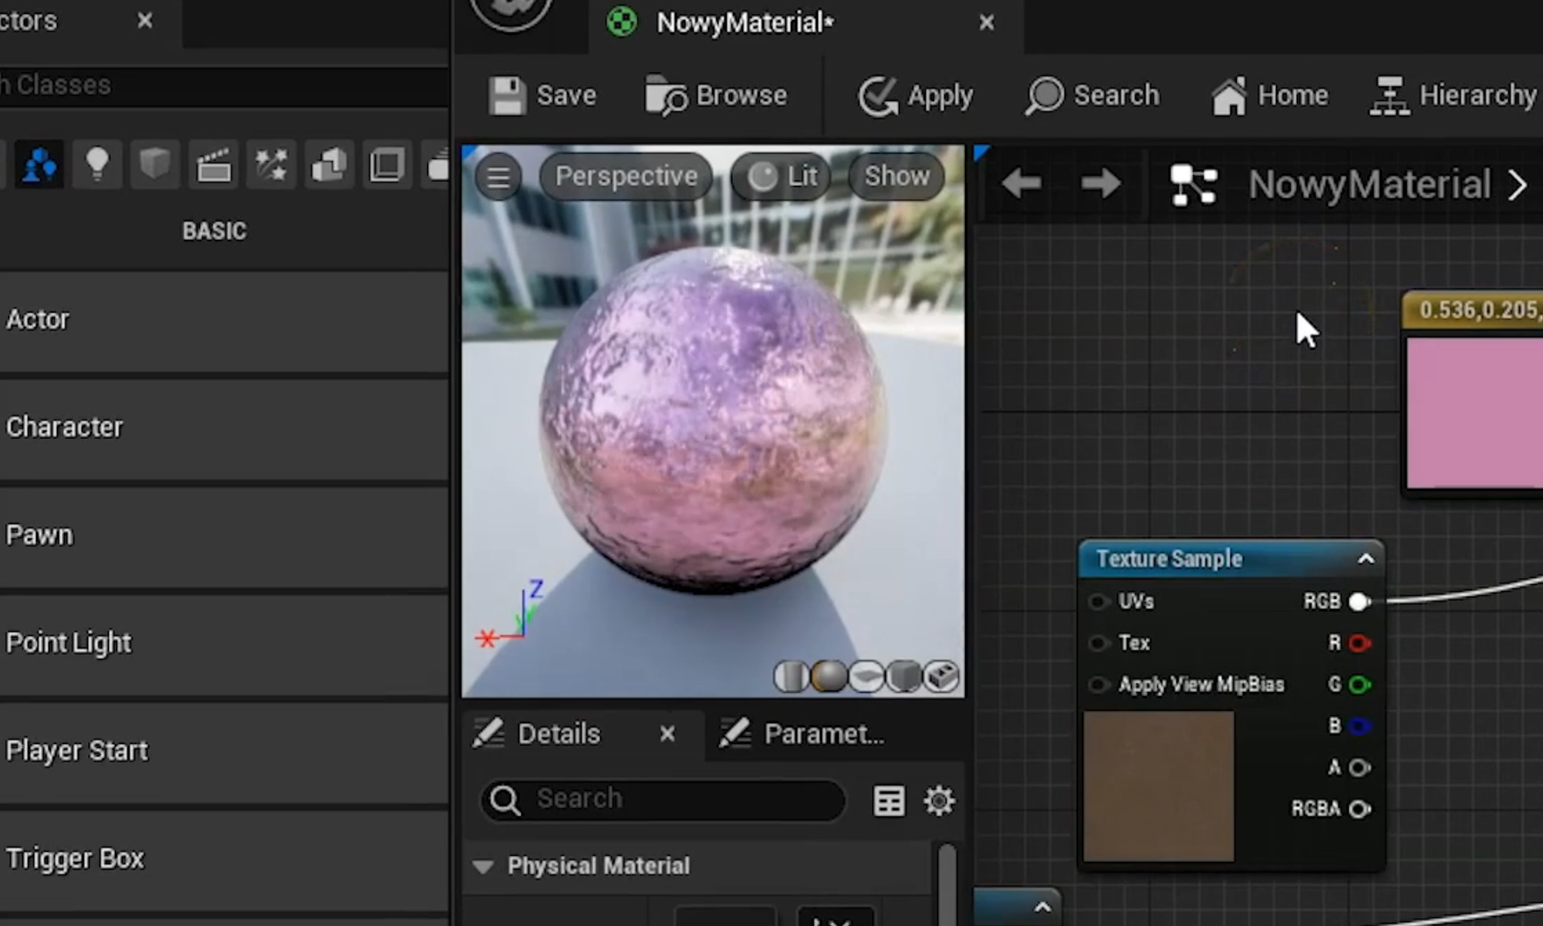The image size is (1543, 926).
Task: Select the NowyMaterial editor tab
Action: coord(744,23)
